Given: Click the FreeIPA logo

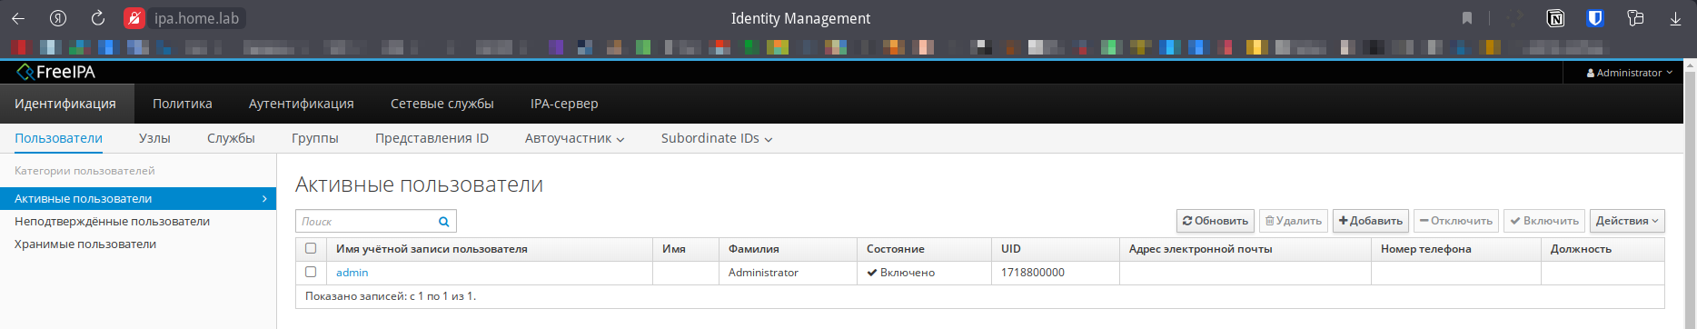Looking at the screenshot, I should pyautogui.click(x=55, y=72).
